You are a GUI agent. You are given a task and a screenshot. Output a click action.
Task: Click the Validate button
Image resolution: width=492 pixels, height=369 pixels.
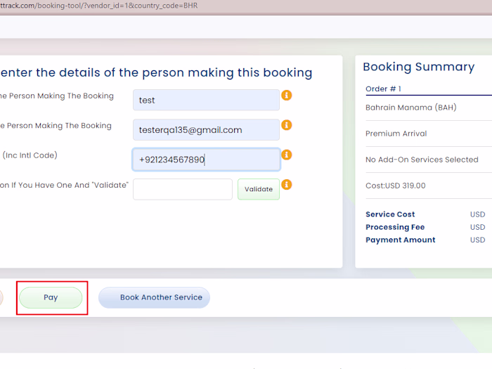pyautogui.click(x=259, y=189)
